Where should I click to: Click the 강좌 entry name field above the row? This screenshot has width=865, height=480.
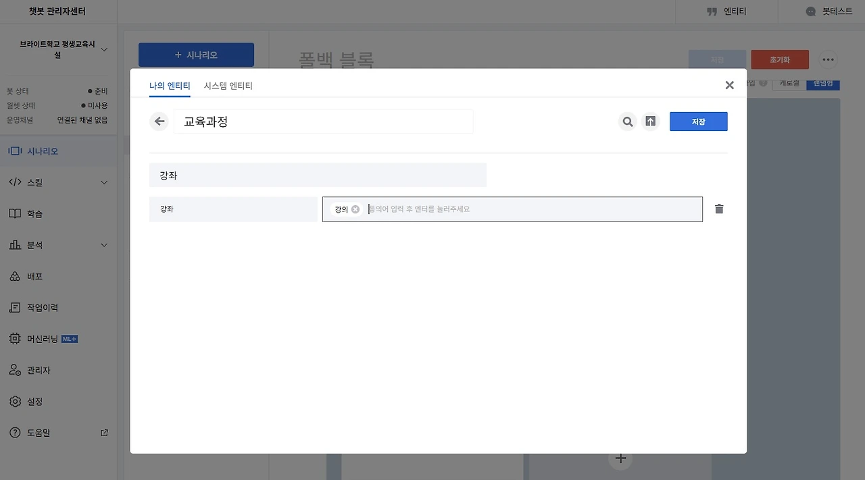point(318,175)
